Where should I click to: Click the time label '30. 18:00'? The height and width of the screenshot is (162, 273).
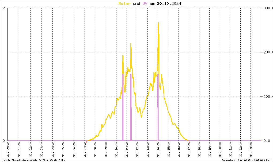tap(199, 150)
